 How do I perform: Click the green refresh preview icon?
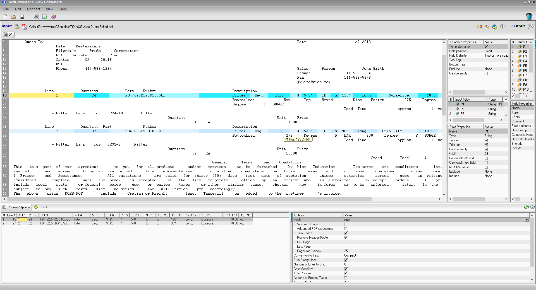pyautogui.click(x=526, y=207)
